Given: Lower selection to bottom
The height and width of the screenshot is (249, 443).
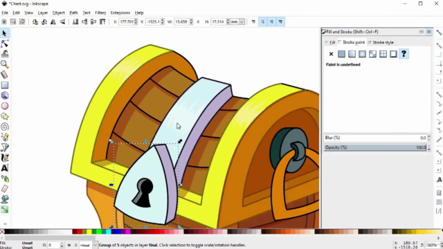Looking at the screenshot, I should (75, 21).
